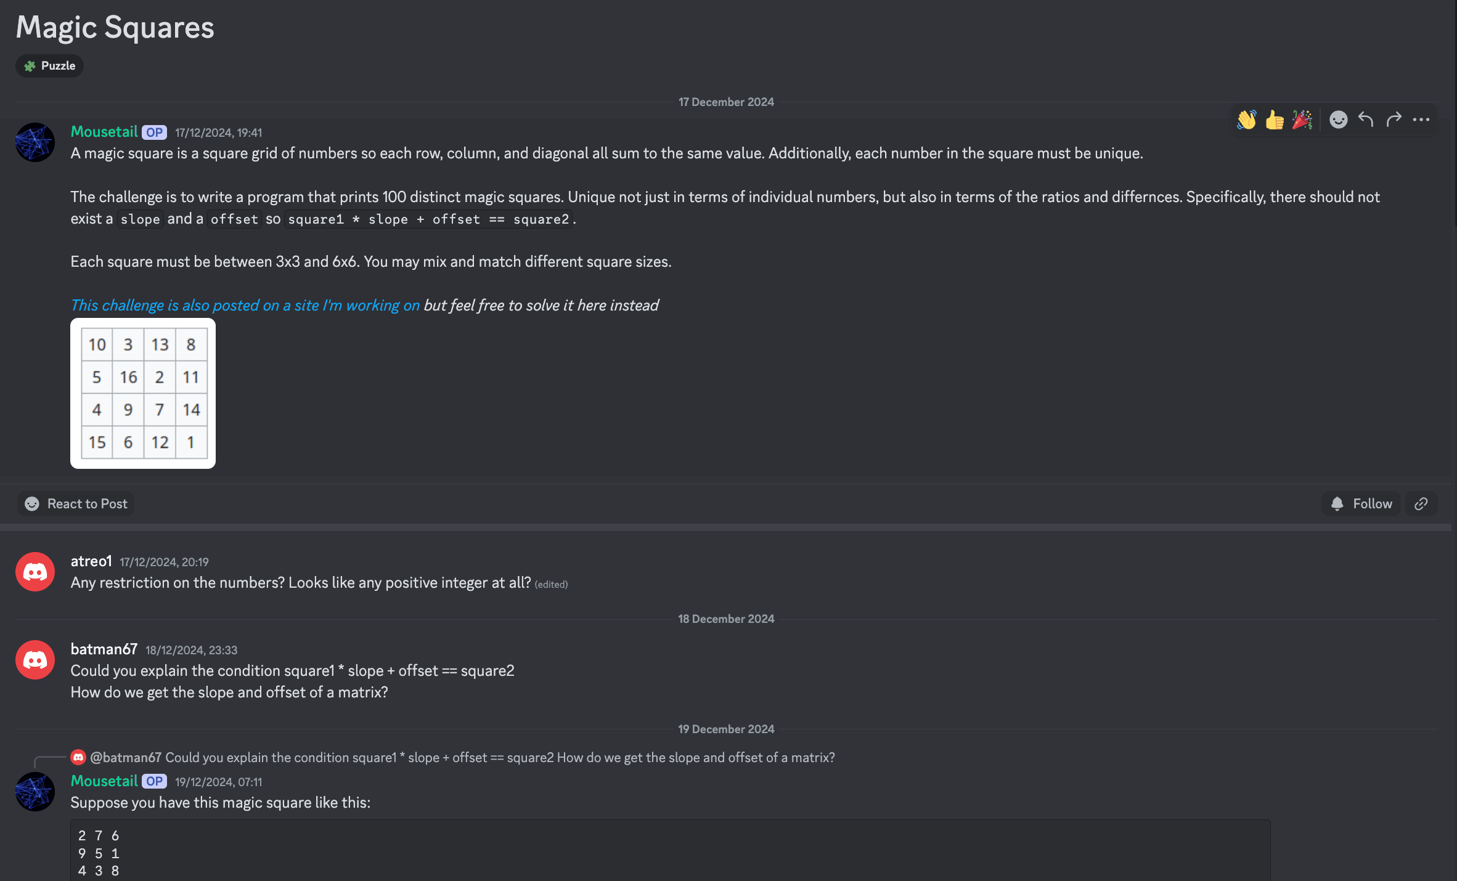The width and height of the screenshot is (1457, 881).
Task: Reply to Mousetail's message
Action: coord(1366,120)
